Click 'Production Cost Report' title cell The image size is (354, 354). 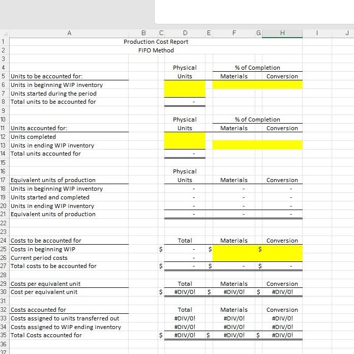pyautogui.click(x=156, y=42)
